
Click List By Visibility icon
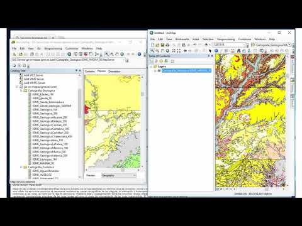click(x=161, y=61)
